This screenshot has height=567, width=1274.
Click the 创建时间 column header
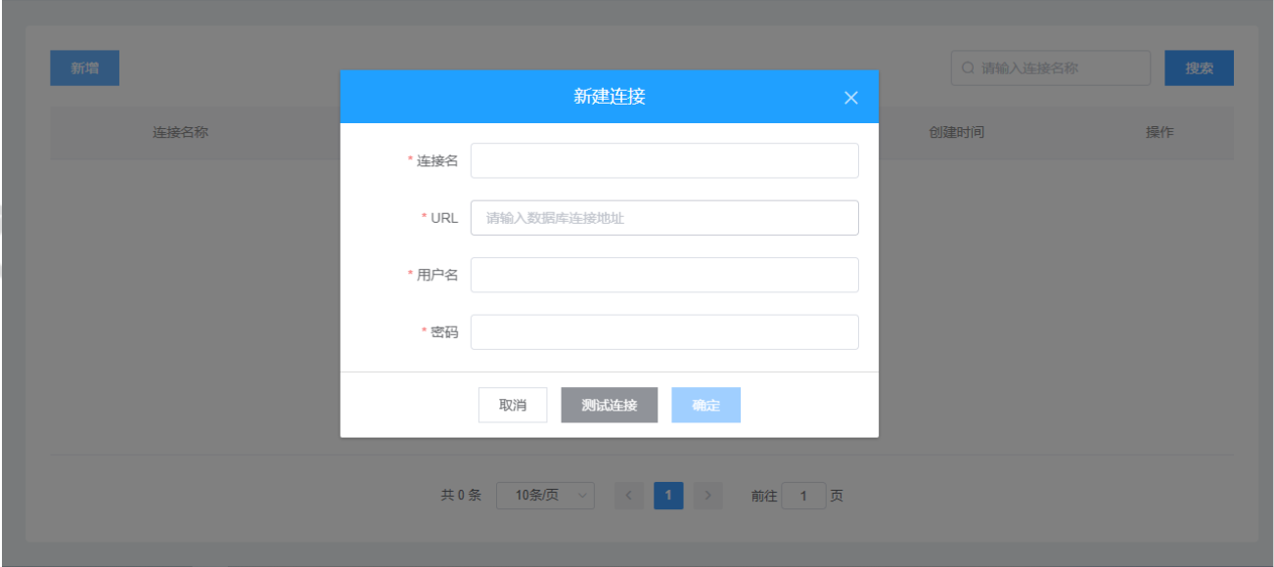click(956, 132)
